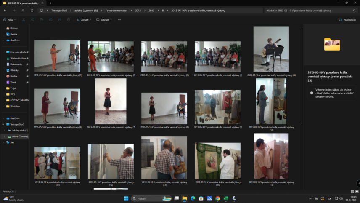Open File Explorer from the taskbar
The height and width of the screenshot is (203, 360).
click(185, 198)
